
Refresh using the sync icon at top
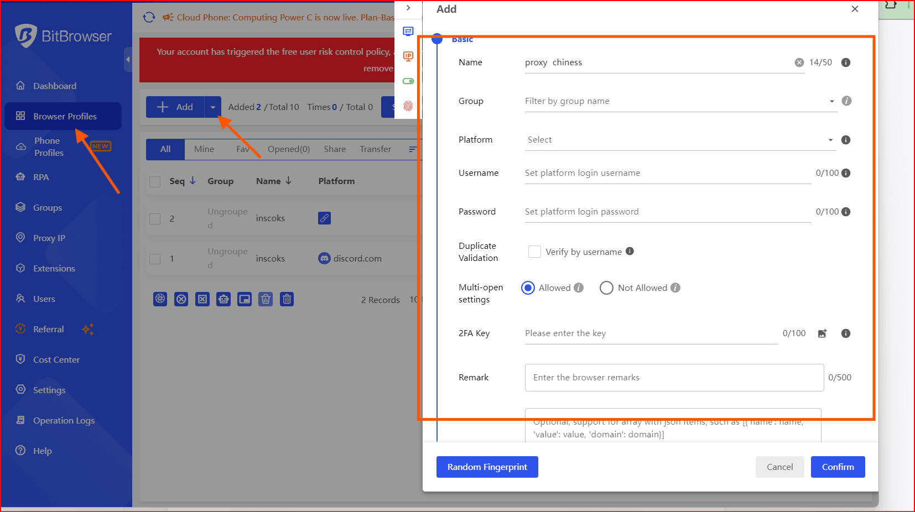(x=149, y=17)
